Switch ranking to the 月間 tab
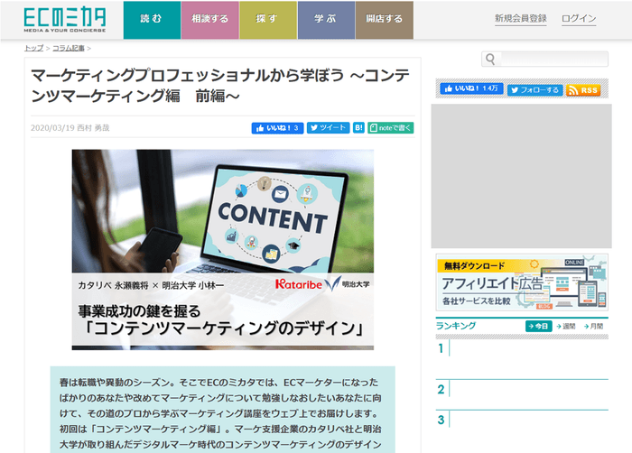Image resolution: width=632 pixels, height=453 pixels. coord(592,326)
